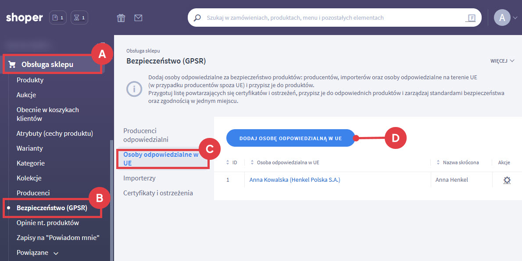
Task: Open Opinie nt. produktów
Action: (x=48, y=223)
